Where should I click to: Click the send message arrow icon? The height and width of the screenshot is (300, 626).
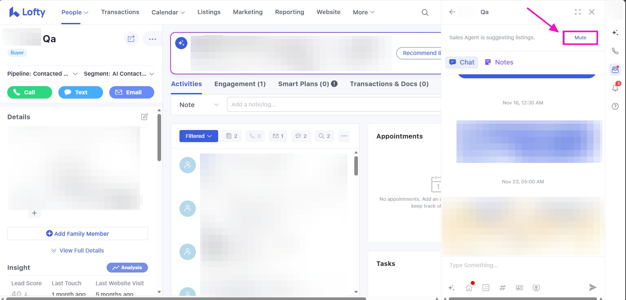click(592, 288)
